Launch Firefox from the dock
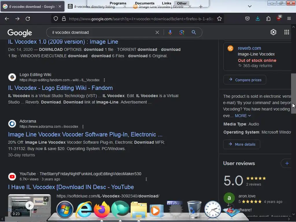This screenshot has width=296, height=222. pos(102,210)
